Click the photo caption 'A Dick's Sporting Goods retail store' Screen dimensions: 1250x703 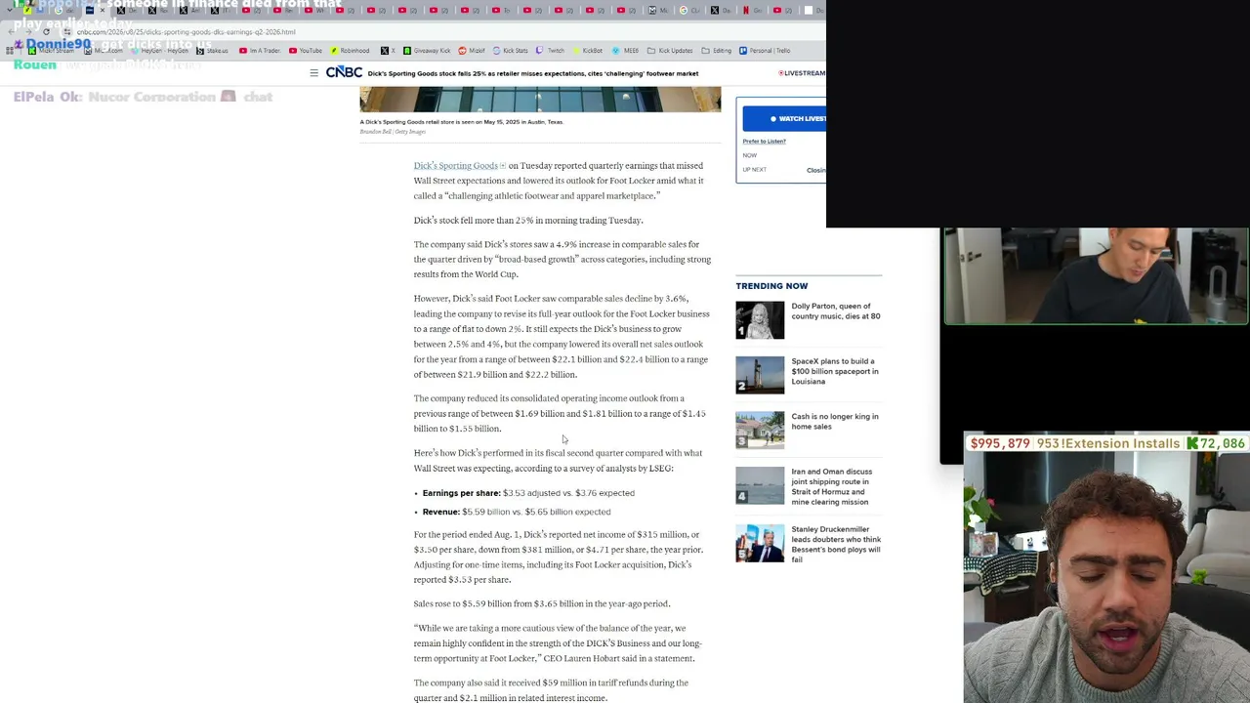click(x=461, y=122)
